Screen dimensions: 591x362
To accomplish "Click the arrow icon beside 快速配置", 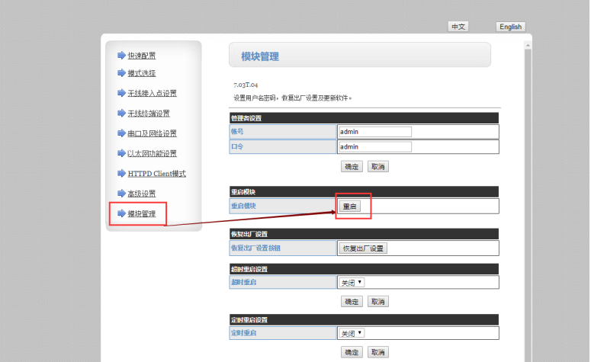I will 121,56.
